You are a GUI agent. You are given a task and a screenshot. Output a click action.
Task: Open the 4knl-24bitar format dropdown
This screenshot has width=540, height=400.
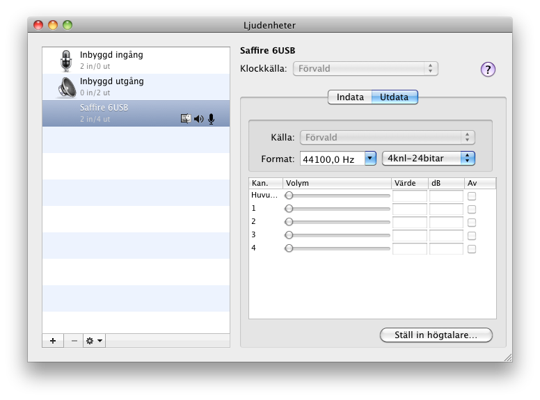point(429,159)
